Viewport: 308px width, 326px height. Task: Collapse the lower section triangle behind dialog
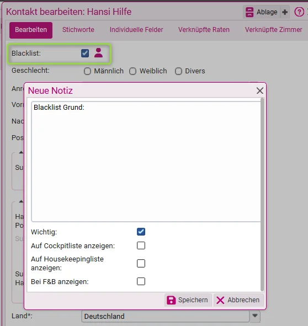click(x=21, y=201)
